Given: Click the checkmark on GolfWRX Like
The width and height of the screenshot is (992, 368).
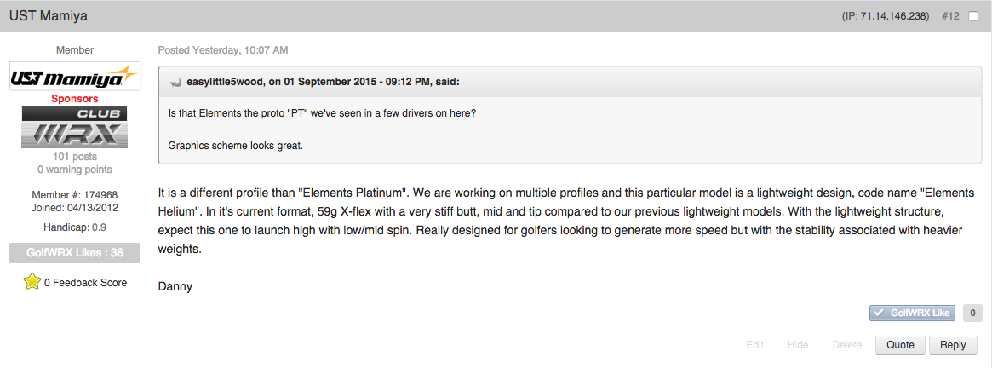Looking at the screenshot, I should [x=879, y=313].
